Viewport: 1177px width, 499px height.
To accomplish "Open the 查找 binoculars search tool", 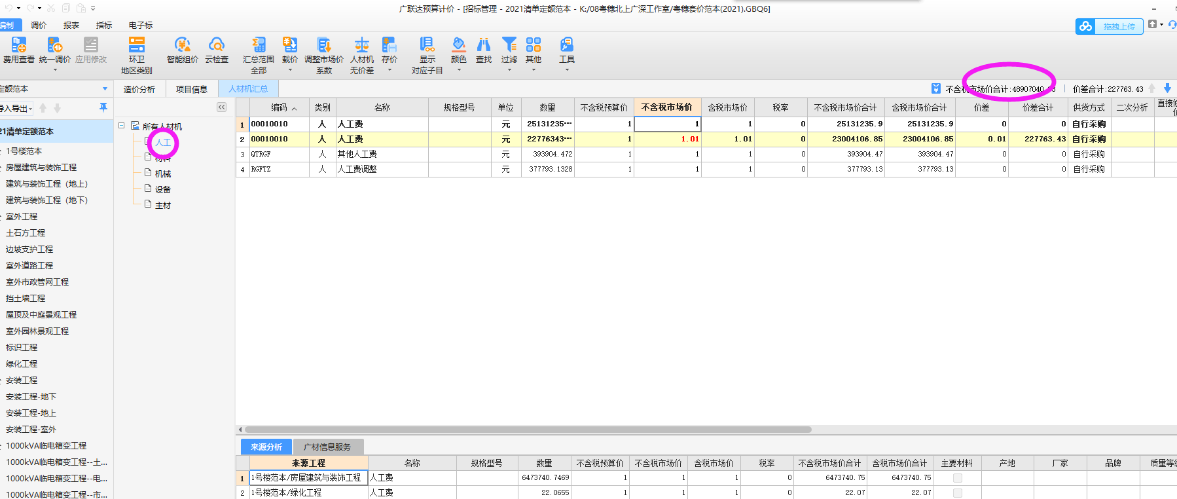I will click(484, 51).
